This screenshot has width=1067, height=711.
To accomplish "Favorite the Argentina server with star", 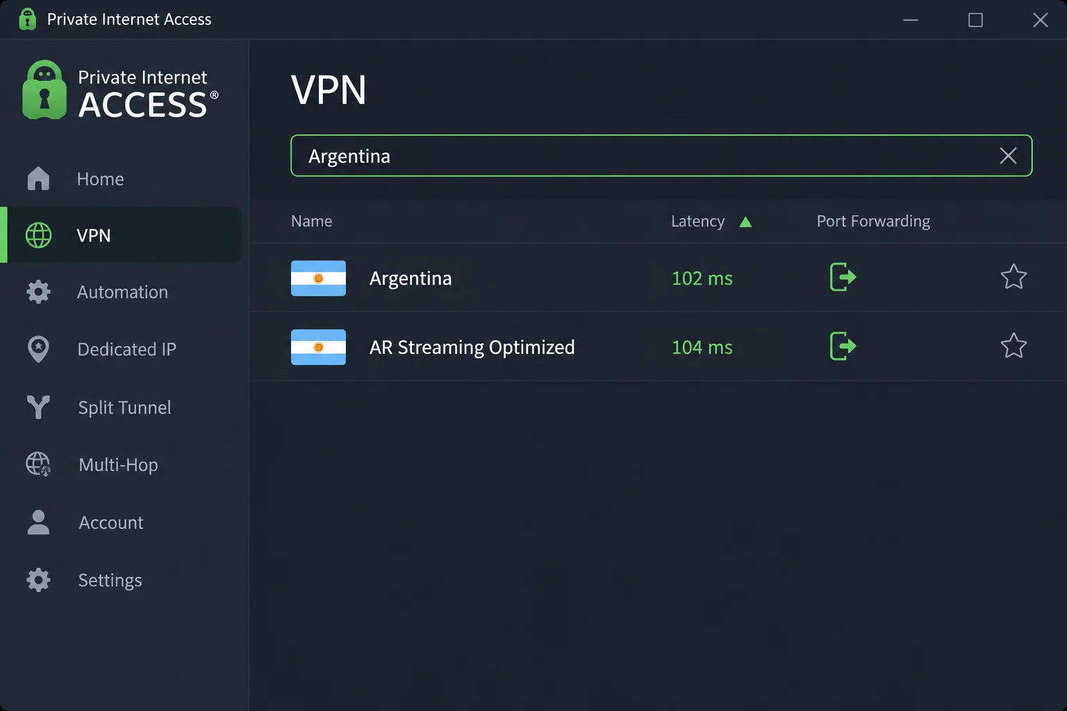I will click(1014, 277).
